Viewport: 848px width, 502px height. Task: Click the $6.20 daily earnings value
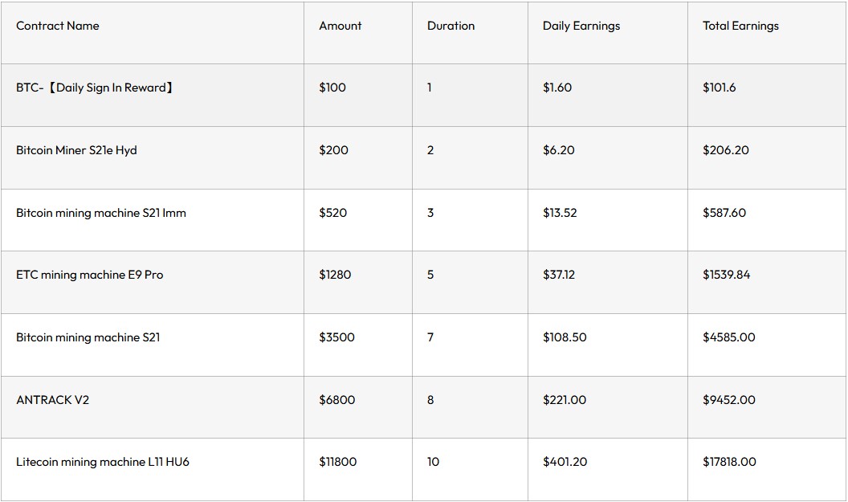tap(558, 150)
